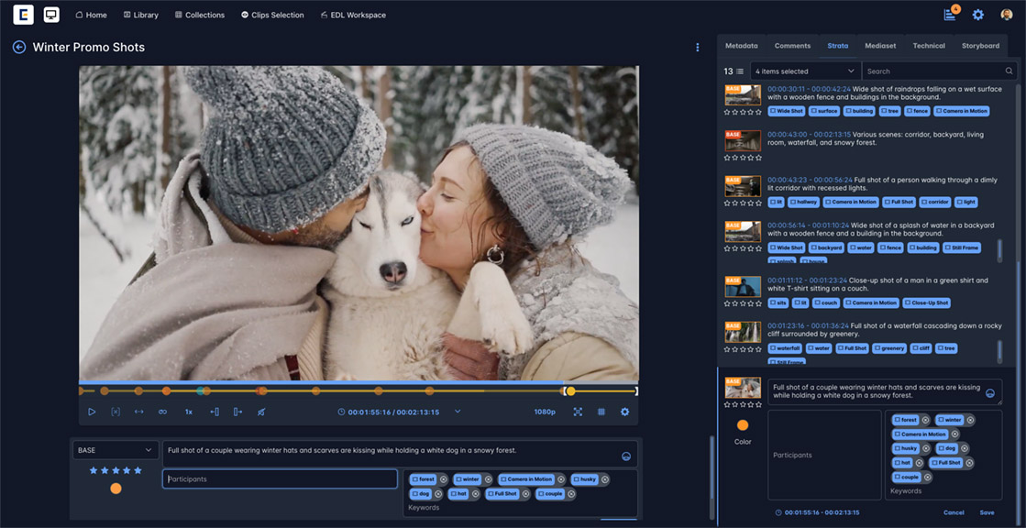Click the set mark-in point icon

click(214, 412)
